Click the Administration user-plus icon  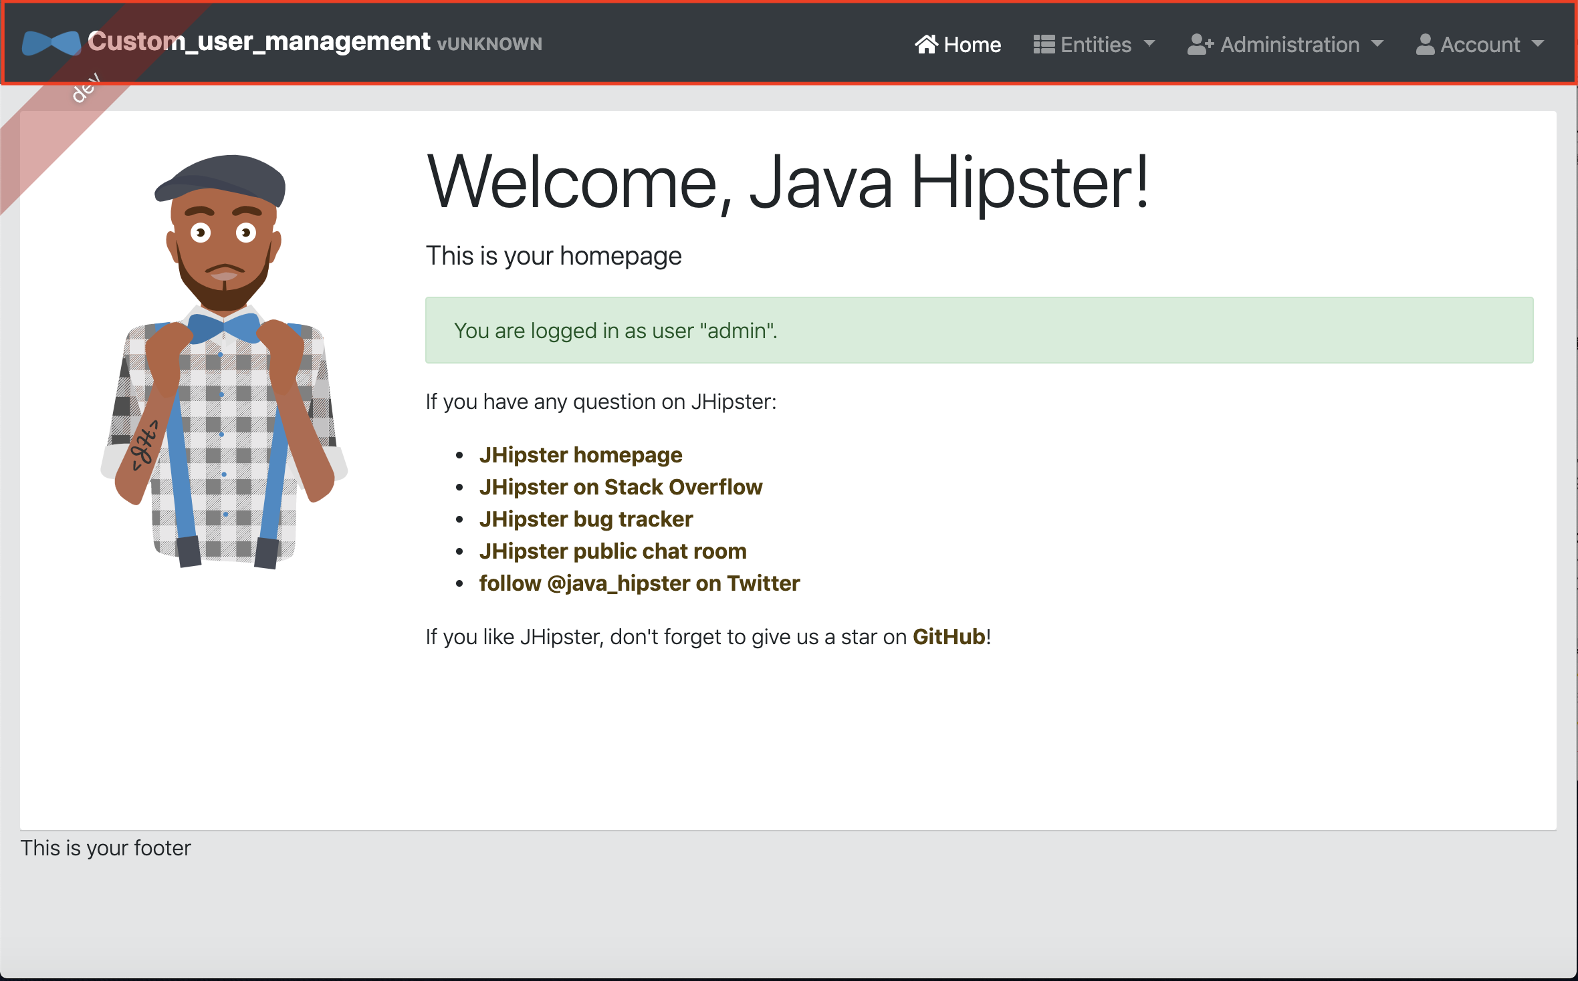pyautogui.click(x=1200, y=45)
